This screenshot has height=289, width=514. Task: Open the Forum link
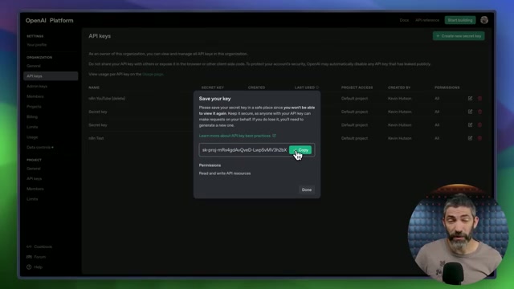click(36, 257)
